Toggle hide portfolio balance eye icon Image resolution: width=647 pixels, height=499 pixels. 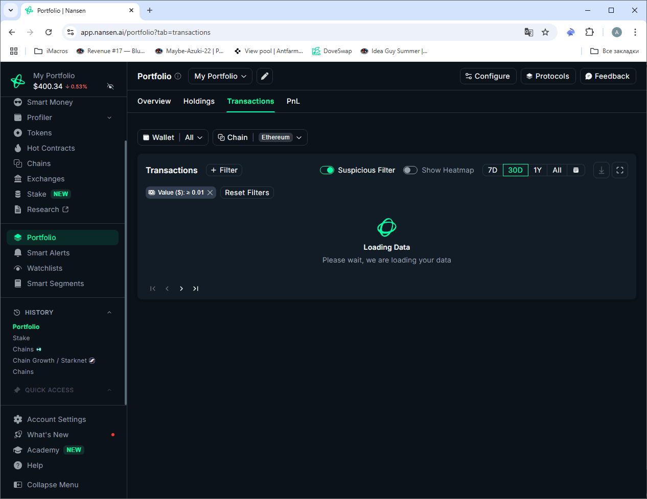coord(110,86)
